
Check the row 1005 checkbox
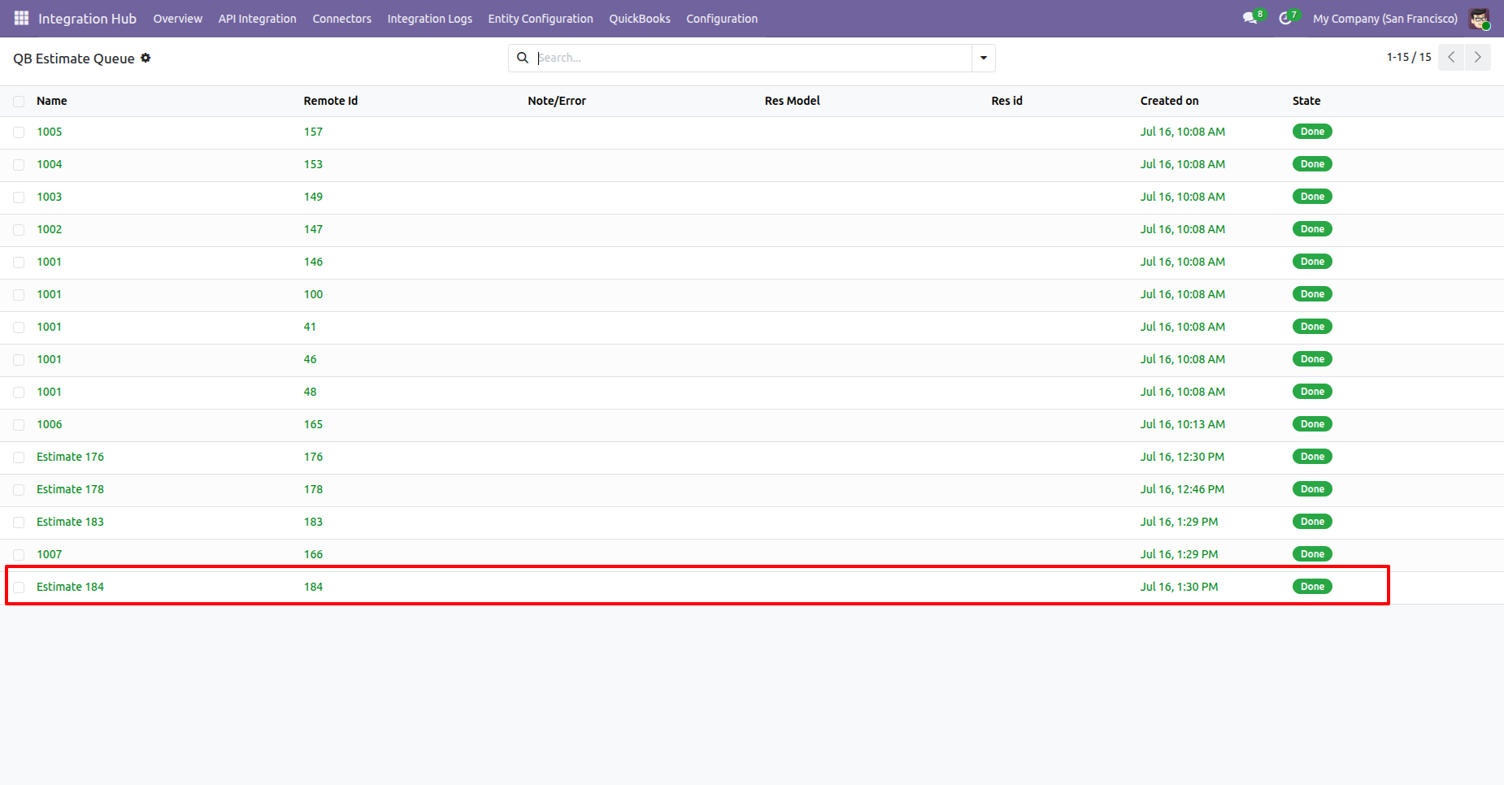pos(19,132)
